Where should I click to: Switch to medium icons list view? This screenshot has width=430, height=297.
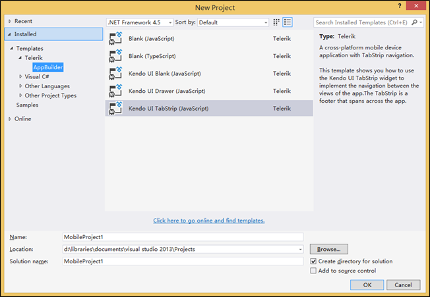(288, 22)
